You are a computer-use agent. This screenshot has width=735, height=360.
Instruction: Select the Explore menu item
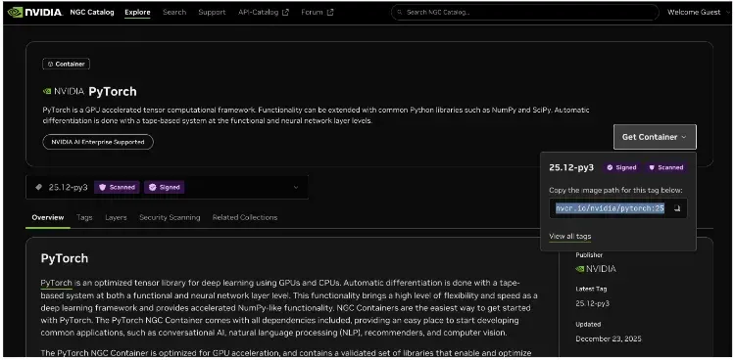point(137,12)
